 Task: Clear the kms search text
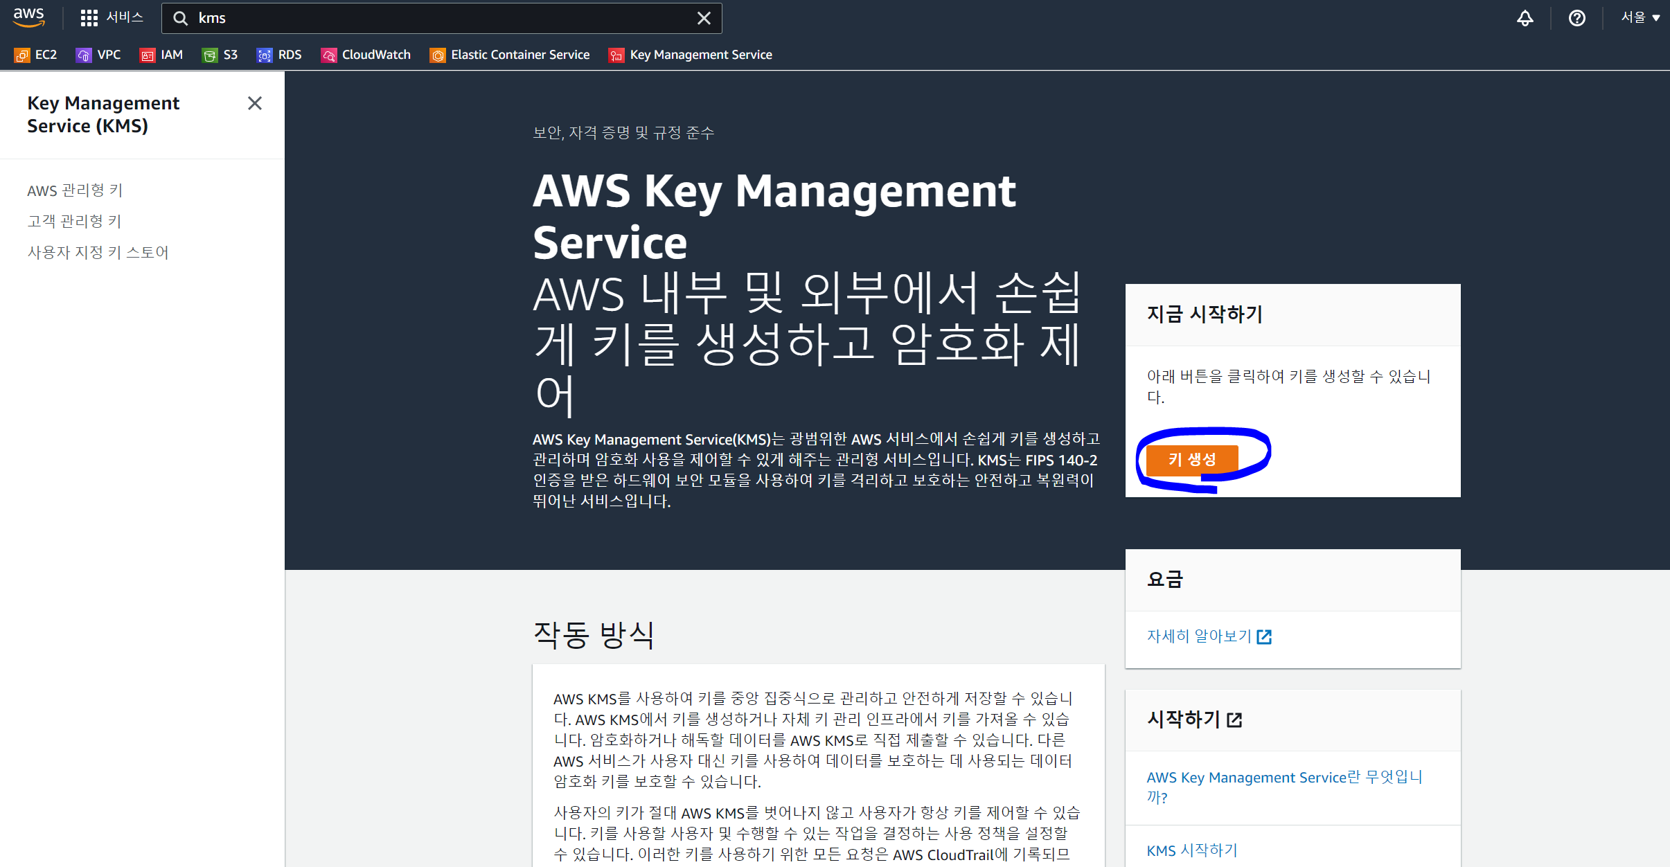click(x=703, y=18)
